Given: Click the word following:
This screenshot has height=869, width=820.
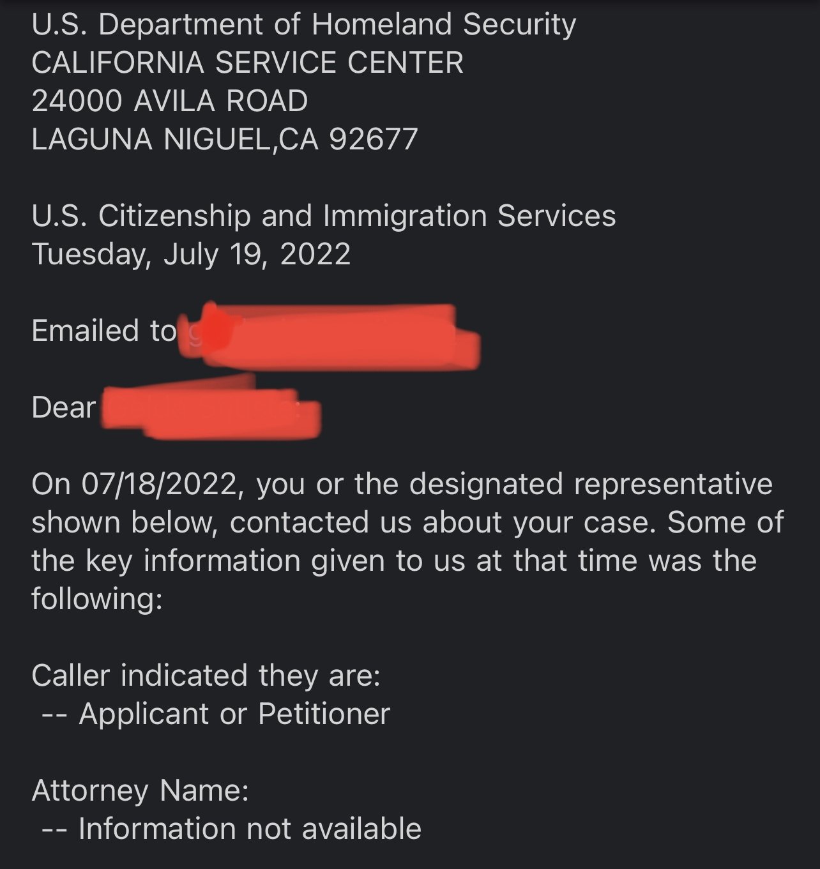Looking at the screenshot, I should click(97, 599).
